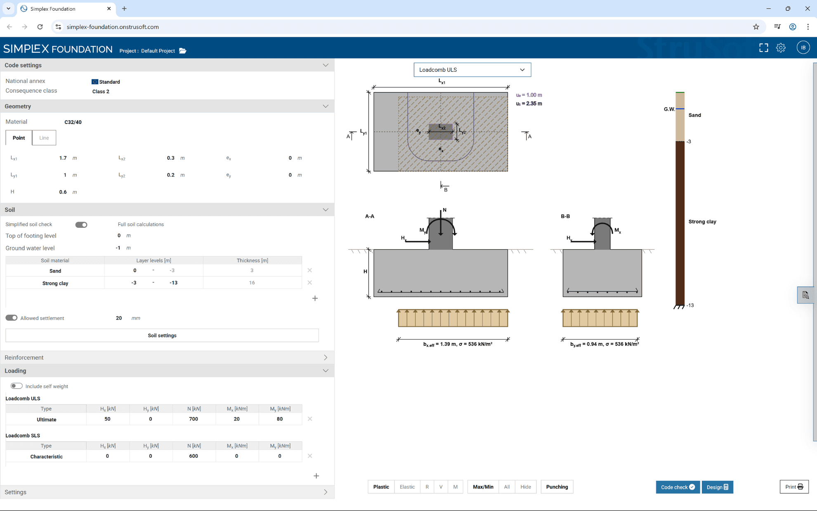
Task: Open project folder icon in header
Action: coord(183,51)
